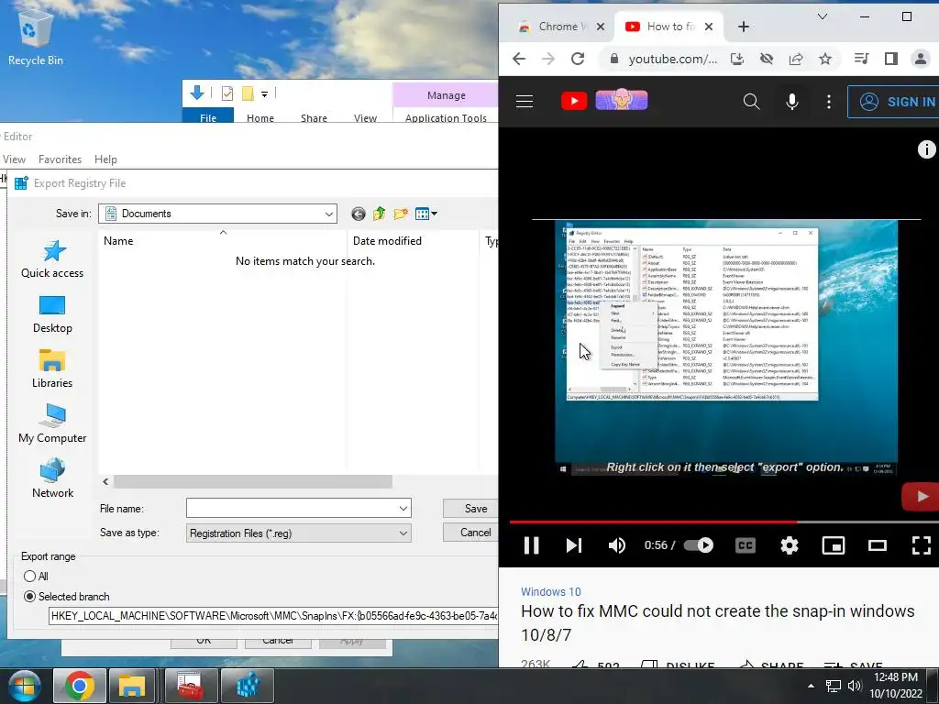The width and height of the screenshot is (939, 704).
Task: Select Libraries in places bar
Action: (x=52, y=369)
